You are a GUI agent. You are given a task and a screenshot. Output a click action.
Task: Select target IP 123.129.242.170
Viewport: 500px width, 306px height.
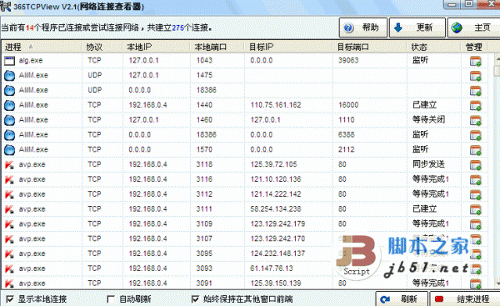[277, 238]
